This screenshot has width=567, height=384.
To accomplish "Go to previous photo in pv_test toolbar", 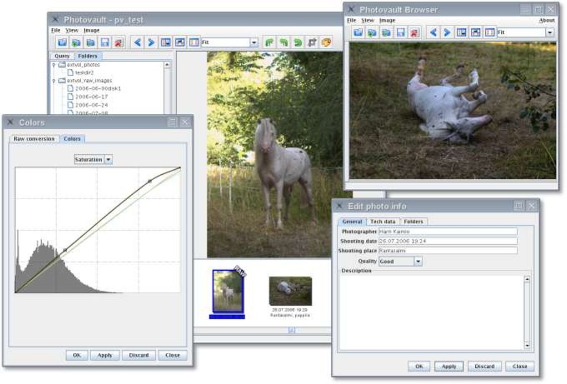I will point(137,43).
